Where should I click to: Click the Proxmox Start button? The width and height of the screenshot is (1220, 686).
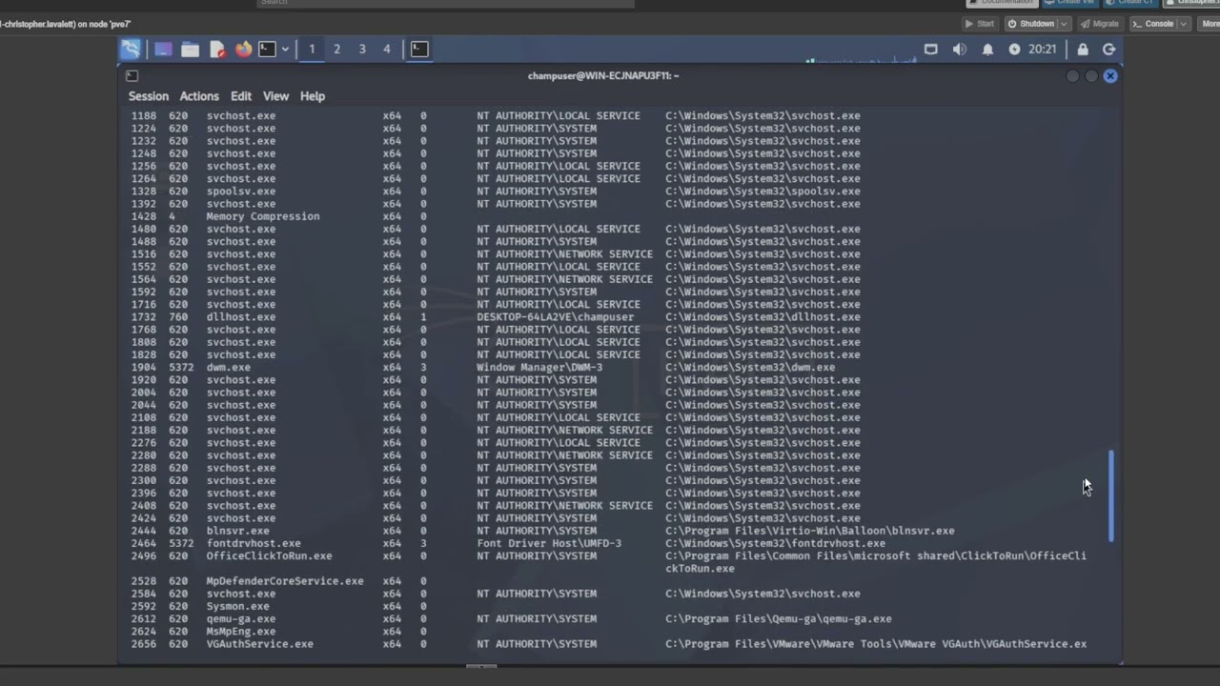[x=979, y=24]
